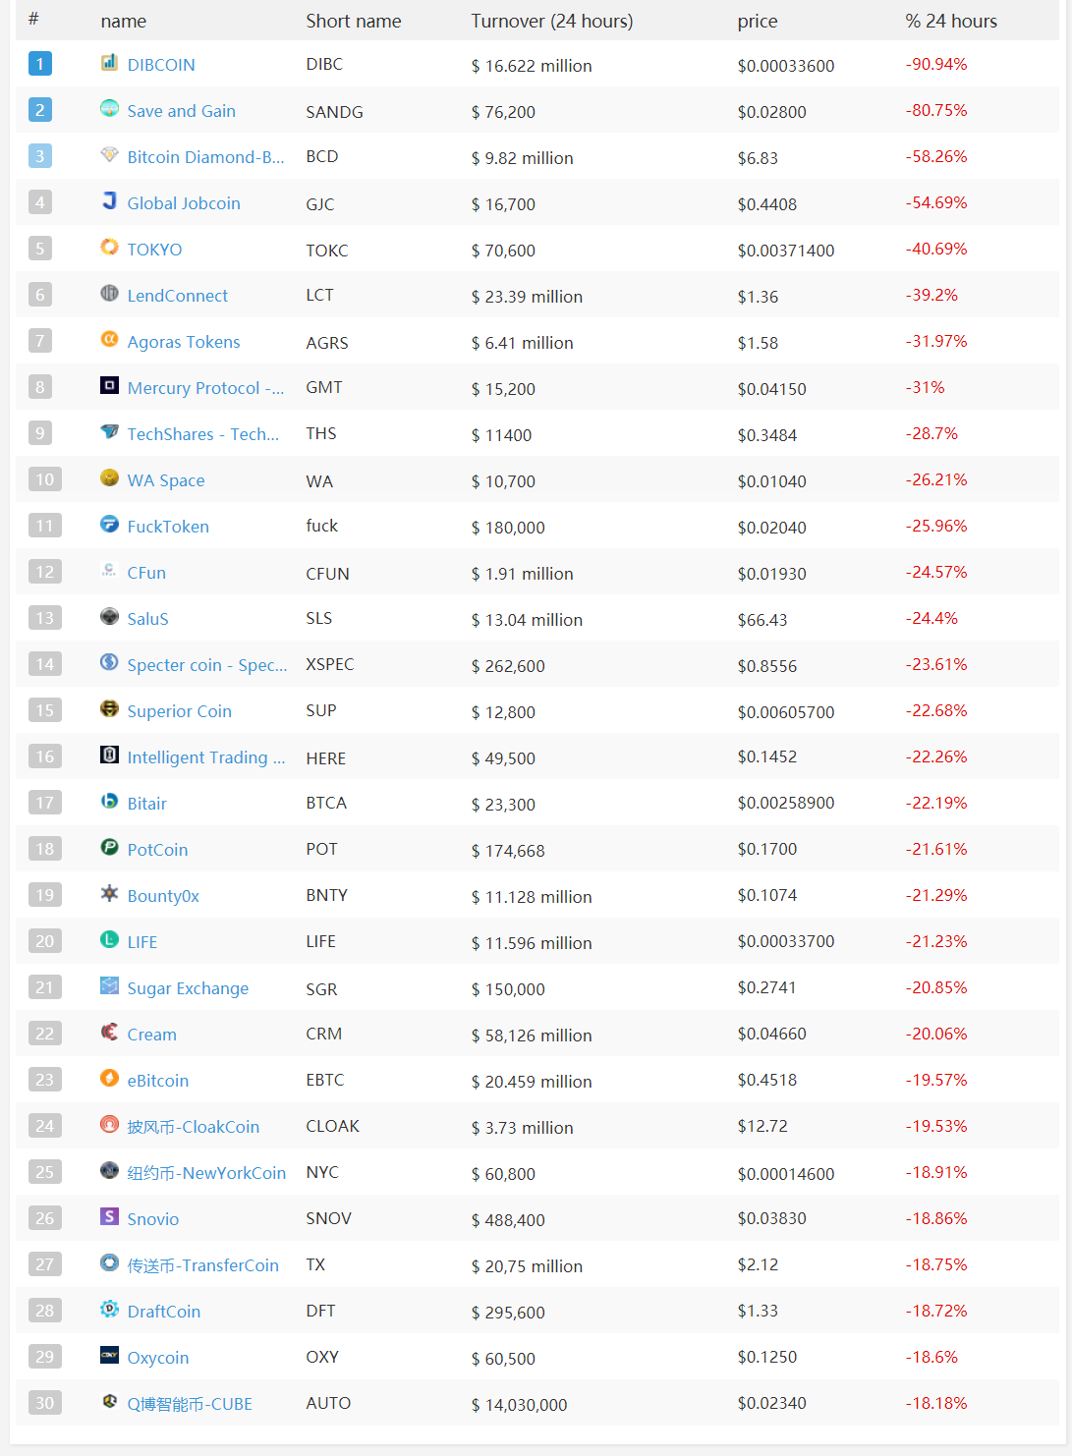The image size is (1072, 1456).
Task: Click the rank 30 number badge
Action: (45, 1403)
